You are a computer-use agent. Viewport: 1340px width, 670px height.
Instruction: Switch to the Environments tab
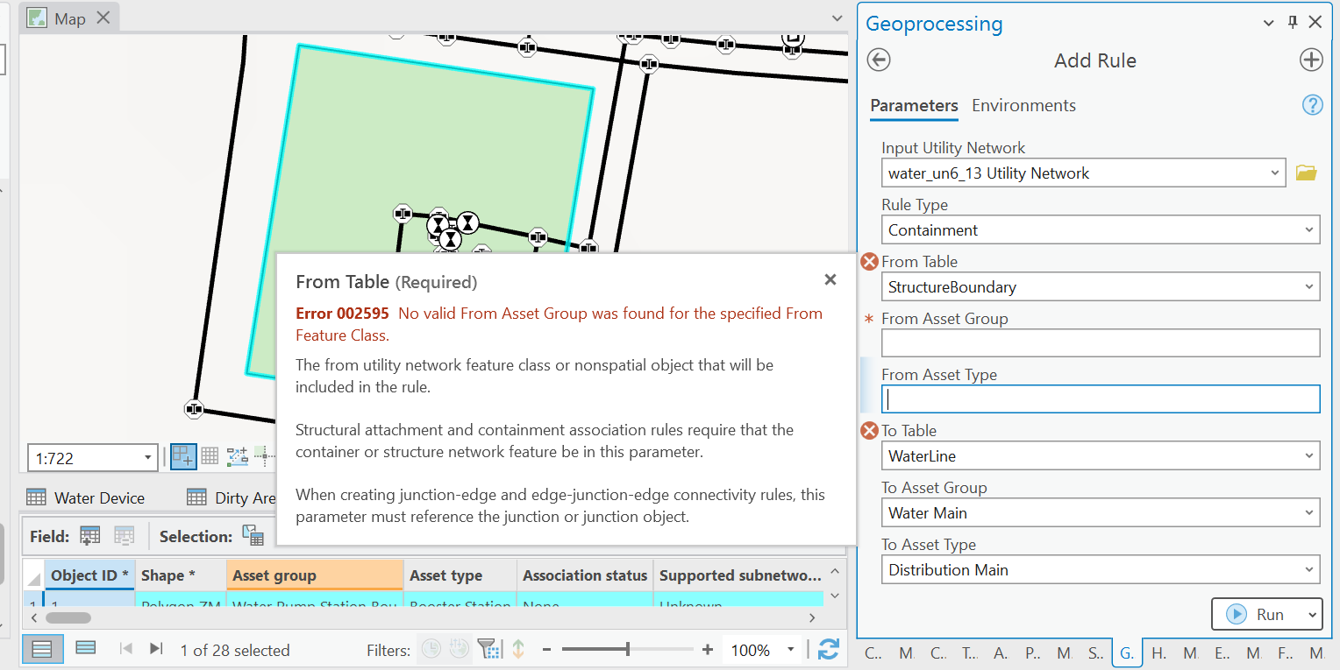tap(1023, 105)
